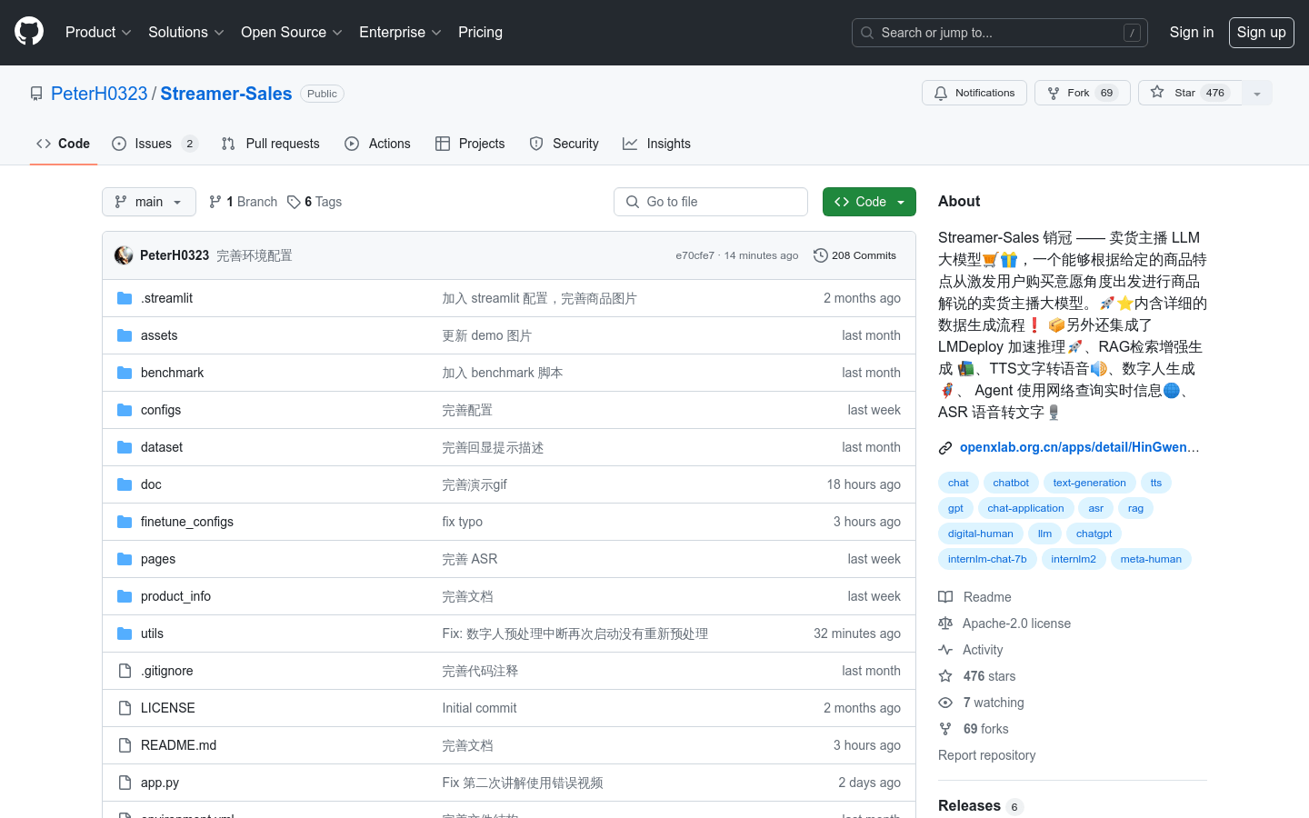1309x818 pixels.
Task: Click the utils folder icon
Action: (x=125, y=633)
